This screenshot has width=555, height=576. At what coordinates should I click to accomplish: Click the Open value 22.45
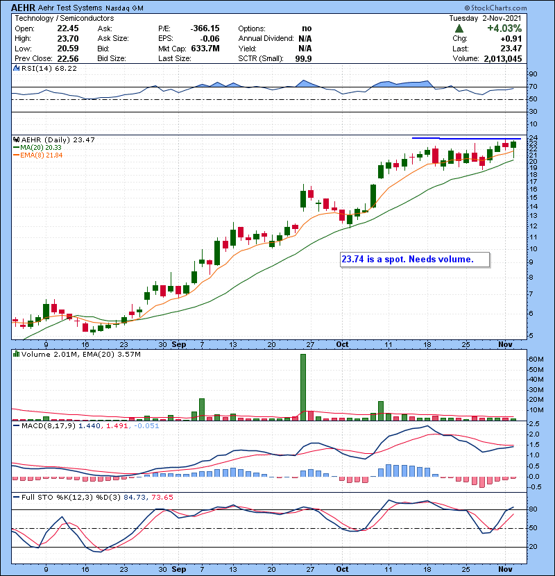(67, 28)
